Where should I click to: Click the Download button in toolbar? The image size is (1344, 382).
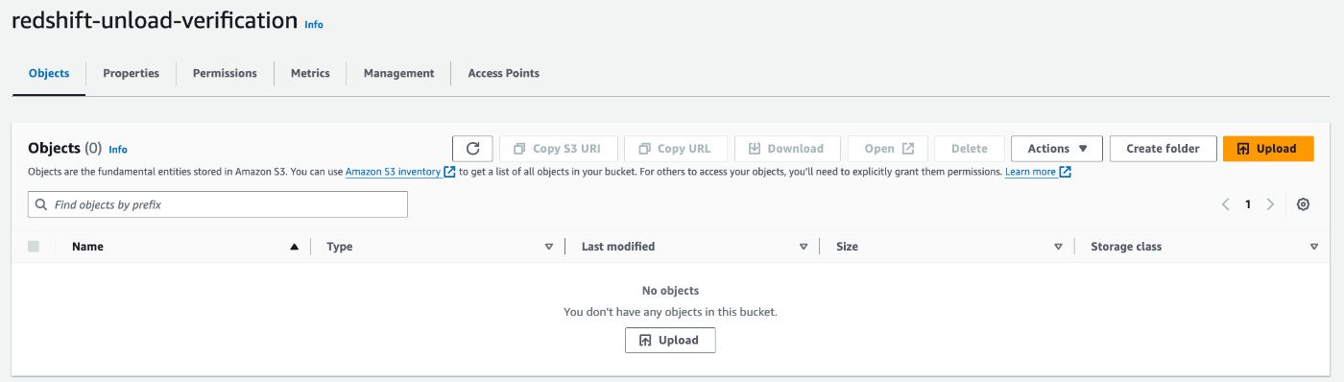[787, 149]
